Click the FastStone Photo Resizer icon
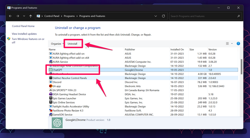 click(x=51, y=110)
